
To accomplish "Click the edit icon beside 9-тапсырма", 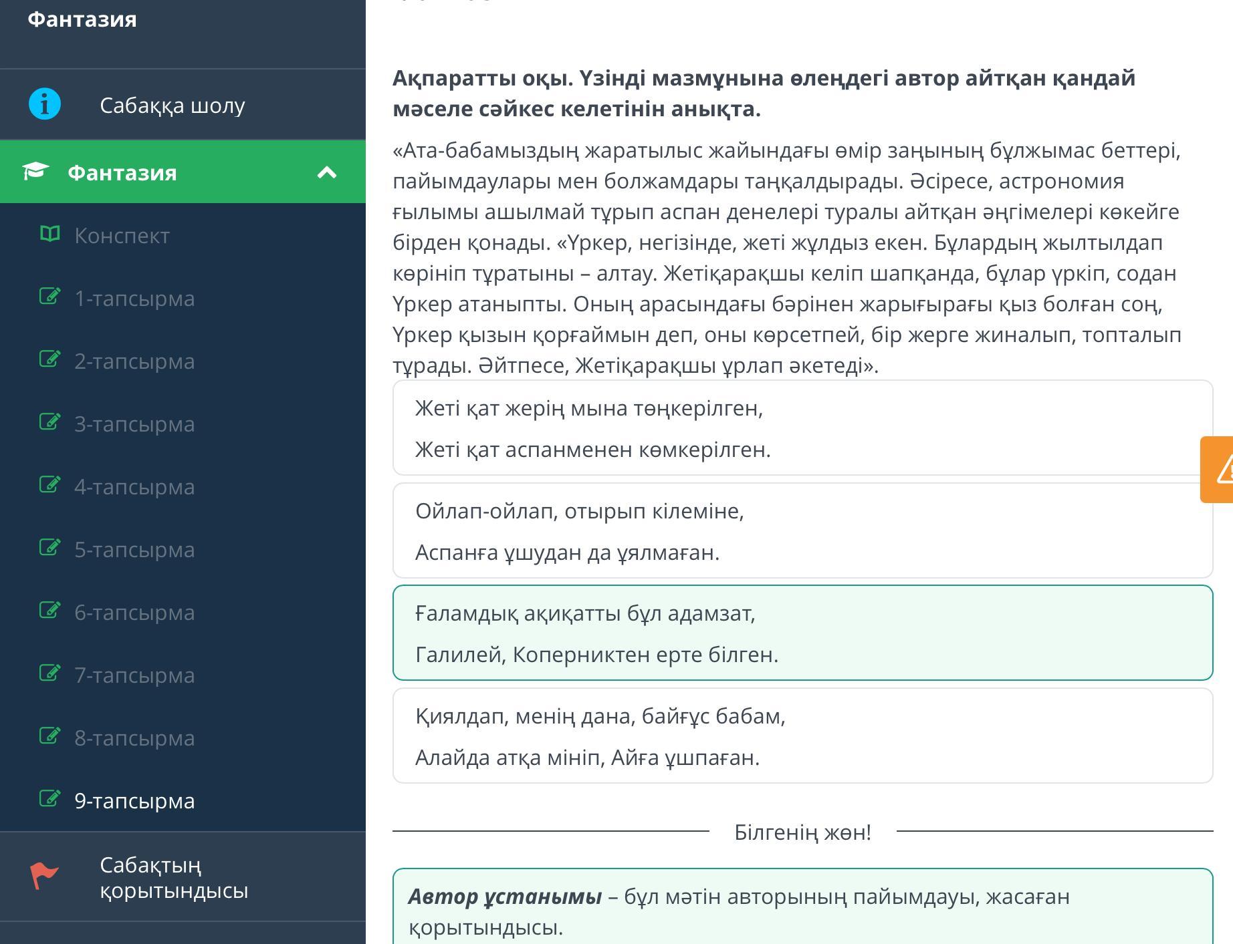I will [x=50, y=799].
